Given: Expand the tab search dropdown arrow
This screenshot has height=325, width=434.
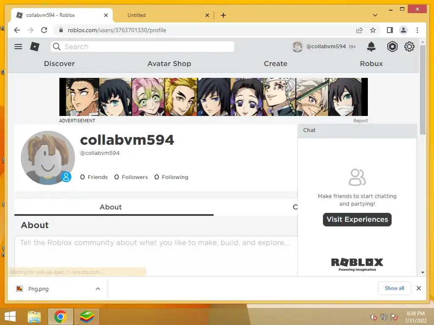Looking at the screenshot, I should click(x=375, y=15).
